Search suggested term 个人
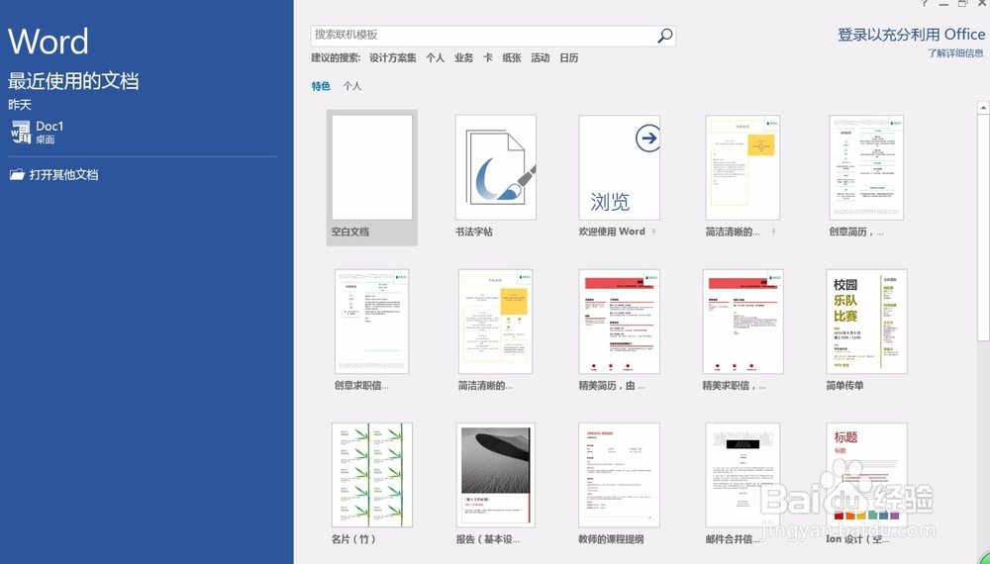 [435, 58]
